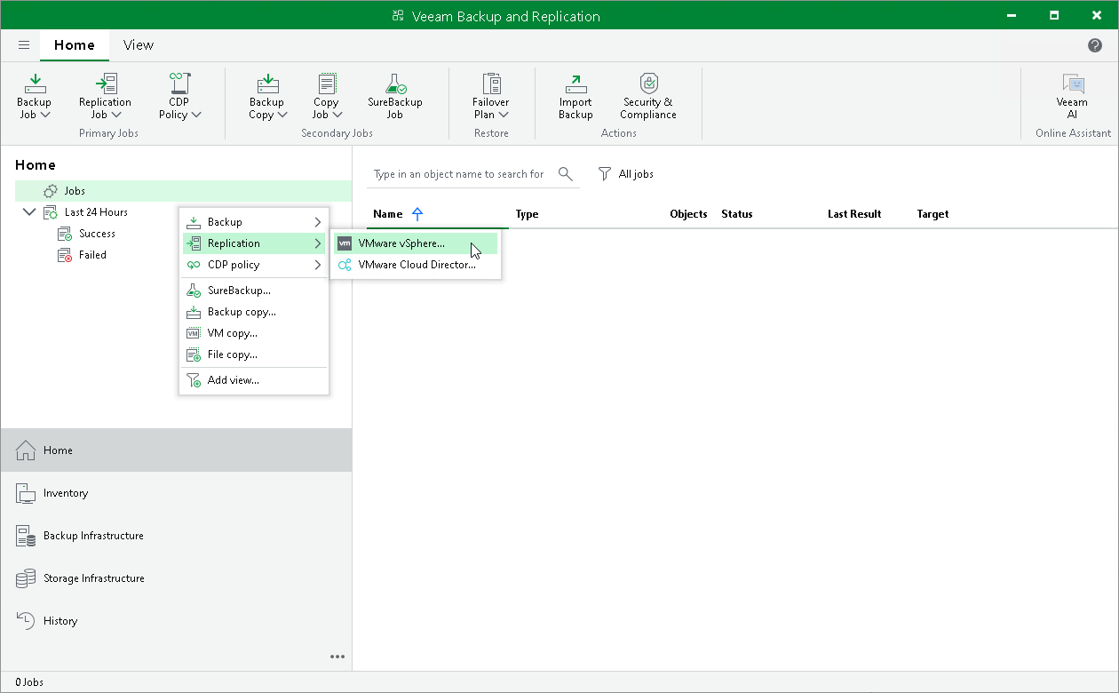Click the object name search field
The width and height of the screenshot is (1119, 693).
pyautogui.click(x=459, y=174)
